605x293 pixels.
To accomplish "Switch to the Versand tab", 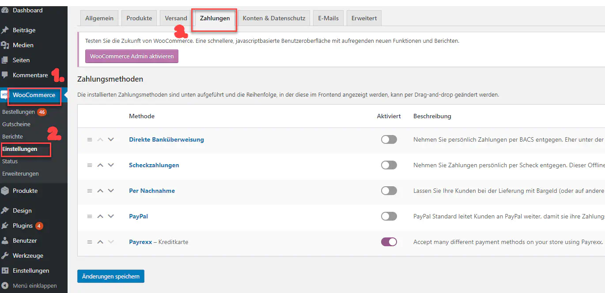I will 176,18.
